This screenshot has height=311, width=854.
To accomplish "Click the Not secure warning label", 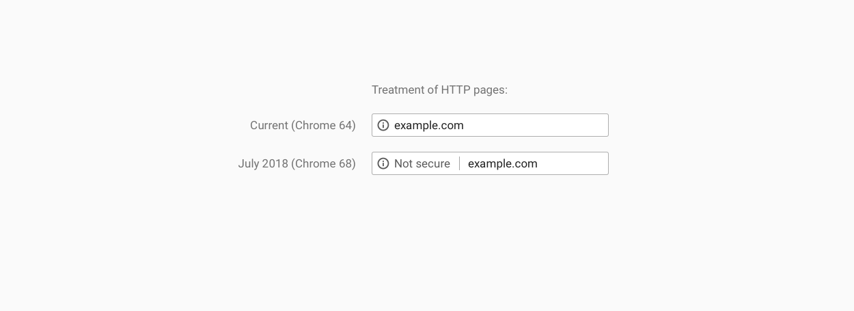I will (x=422, y=163).
